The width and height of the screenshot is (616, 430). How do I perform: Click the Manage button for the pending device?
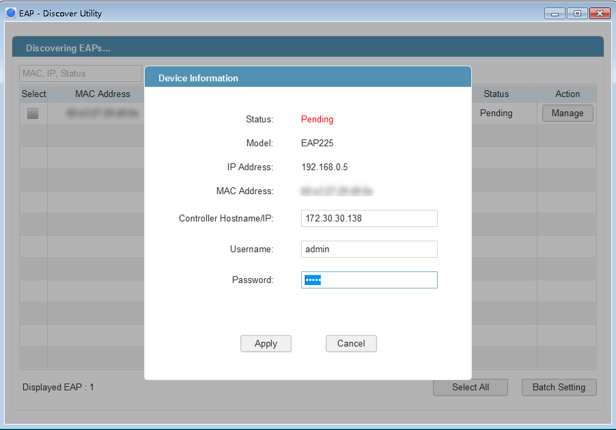pyautogui.click(x=567, y=113)
